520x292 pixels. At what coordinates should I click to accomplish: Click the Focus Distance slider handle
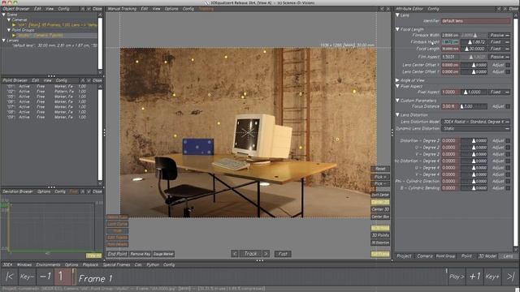click(462, 106)
